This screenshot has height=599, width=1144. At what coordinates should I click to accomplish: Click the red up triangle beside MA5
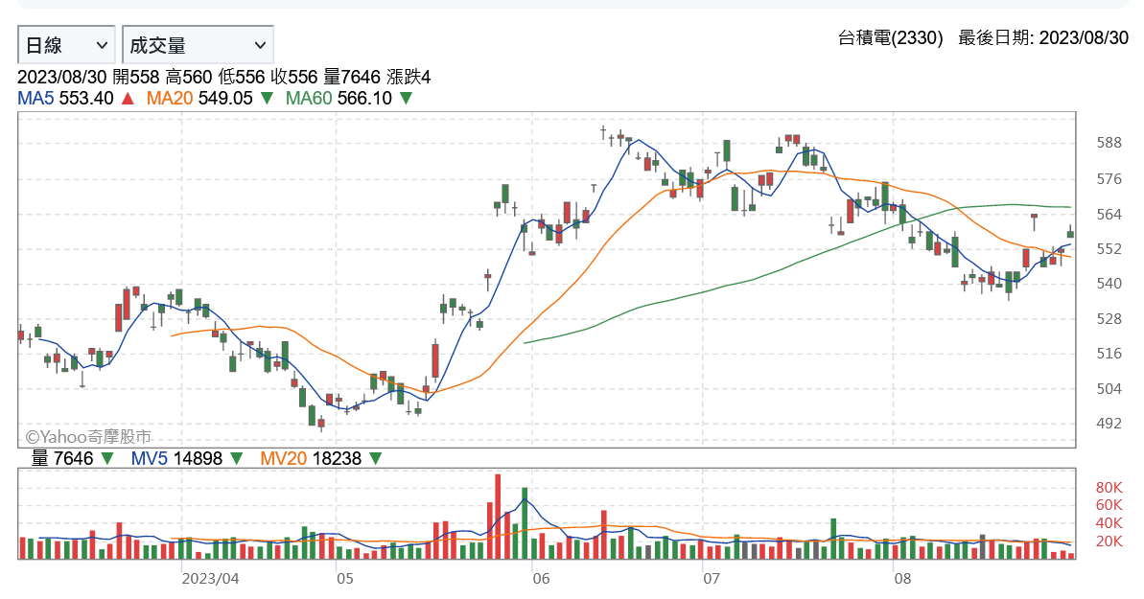pyautogui.click(x=128, y=98)
